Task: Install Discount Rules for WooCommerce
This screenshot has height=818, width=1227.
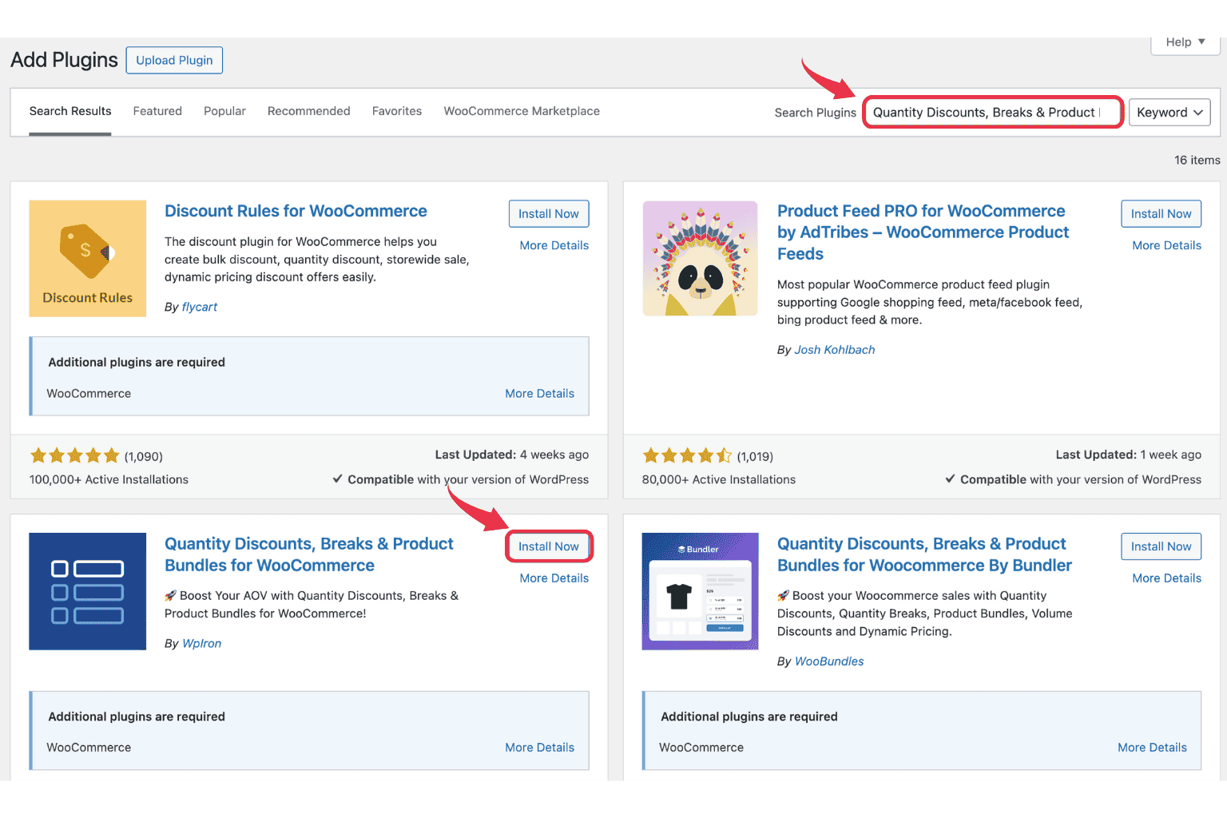Action: coord(548,214)
